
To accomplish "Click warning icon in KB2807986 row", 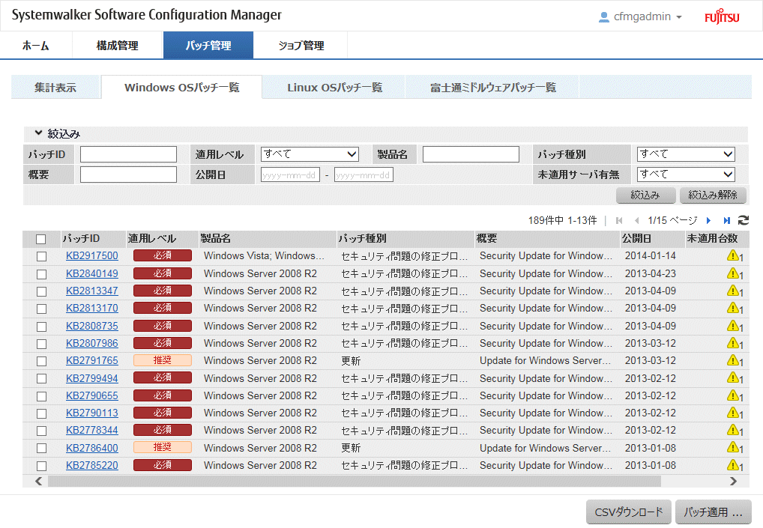I will 733,343.
